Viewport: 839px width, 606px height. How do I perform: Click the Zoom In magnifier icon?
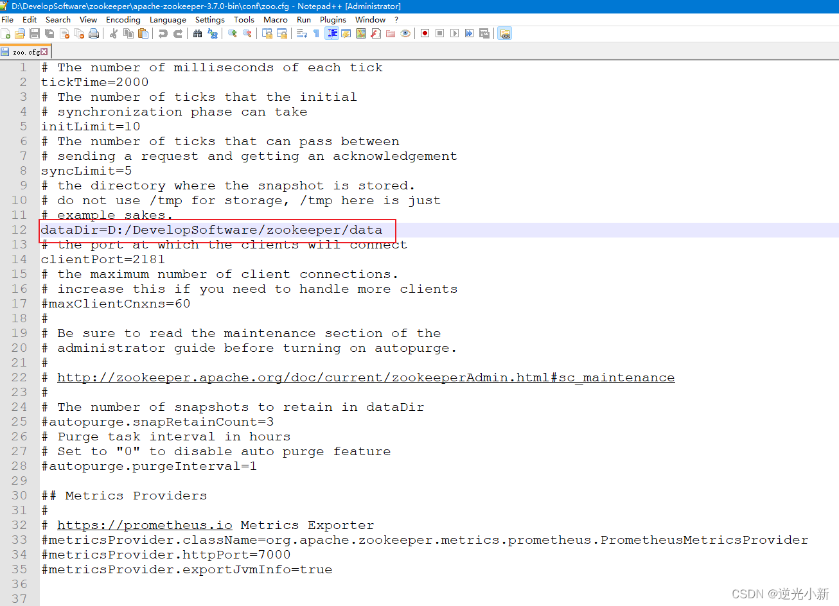pyautogui.click(x=232, y=33)
